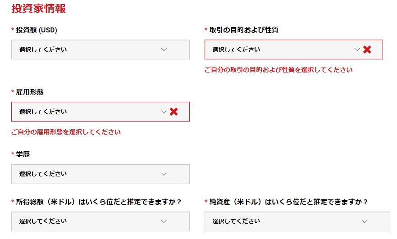Viewport: 397px width, 239px height.
Task: Click the 投資額 (USD) field label
Action: click(37, 30)
